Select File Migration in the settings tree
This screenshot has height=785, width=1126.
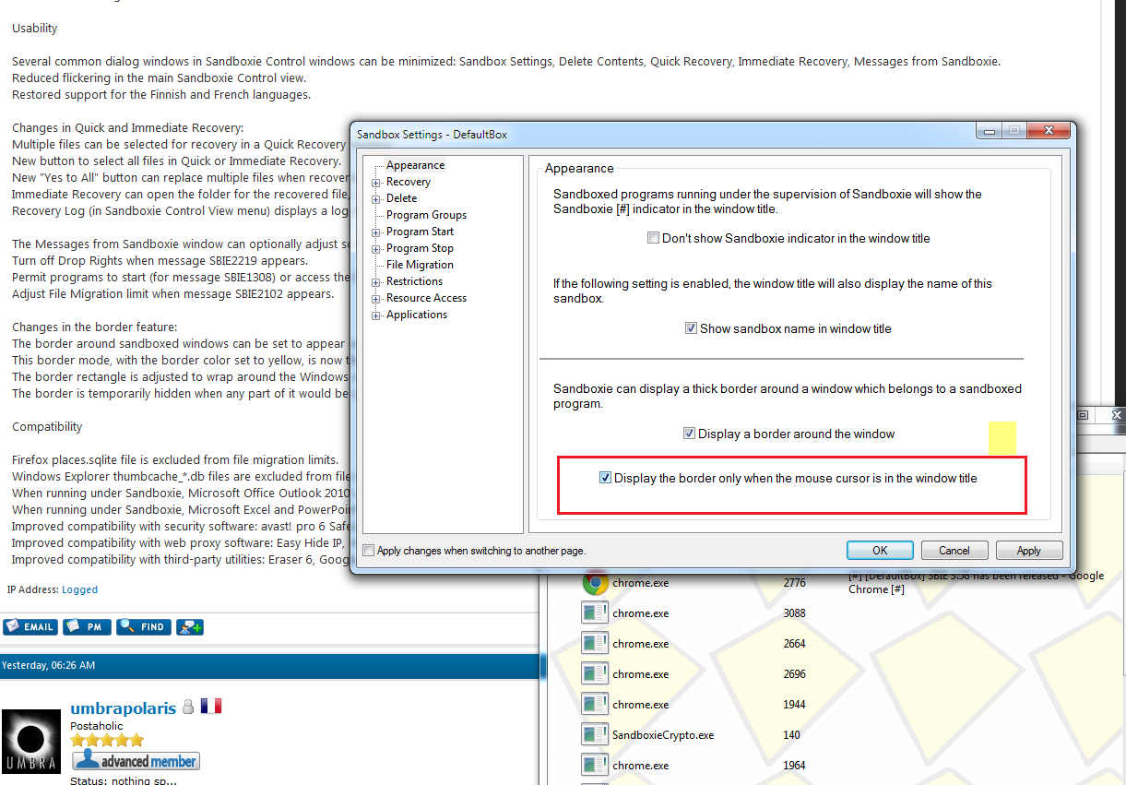pyautogui.click(x=420, y=265)
